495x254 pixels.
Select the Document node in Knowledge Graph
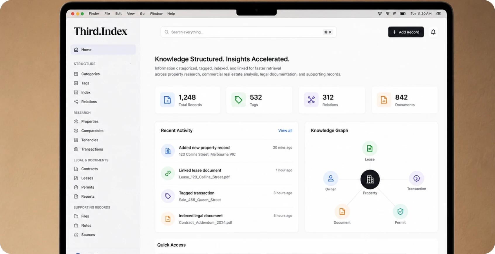[x=342, y=212]
